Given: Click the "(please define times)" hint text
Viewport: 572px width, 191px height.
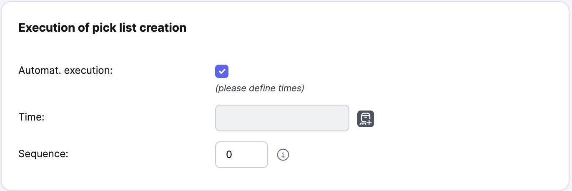Looking at the screenshot, I should (x=260, y=88).
